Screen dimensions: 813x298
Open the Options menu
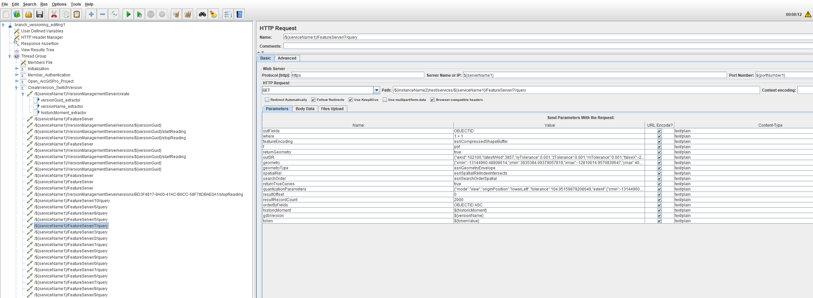click(x=59, y=4)
